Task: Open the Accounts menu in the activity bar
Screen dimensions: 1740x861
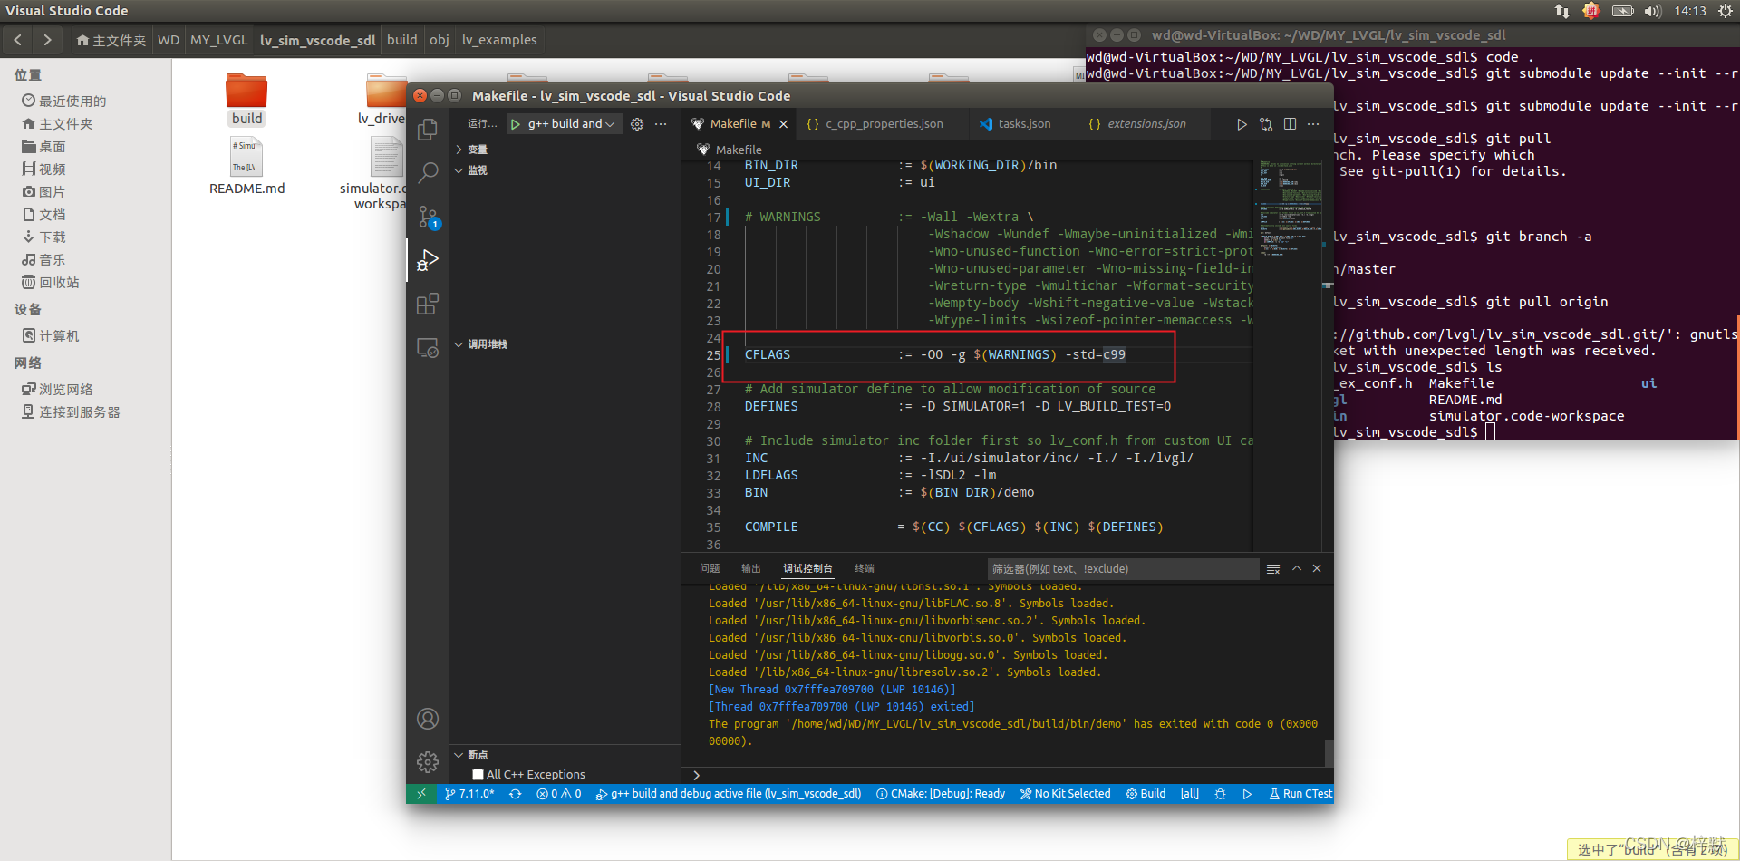Action: [x=428, y=719]
